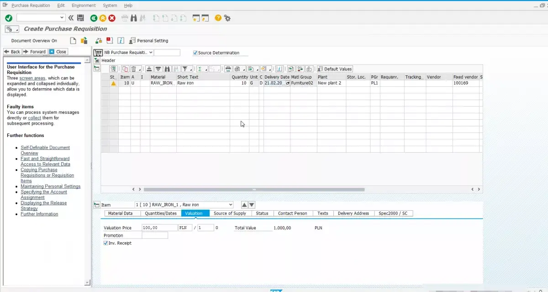Save the purchase requisition
The height and width of the screenshot is (292, 548).
click(x=81, y=18)
